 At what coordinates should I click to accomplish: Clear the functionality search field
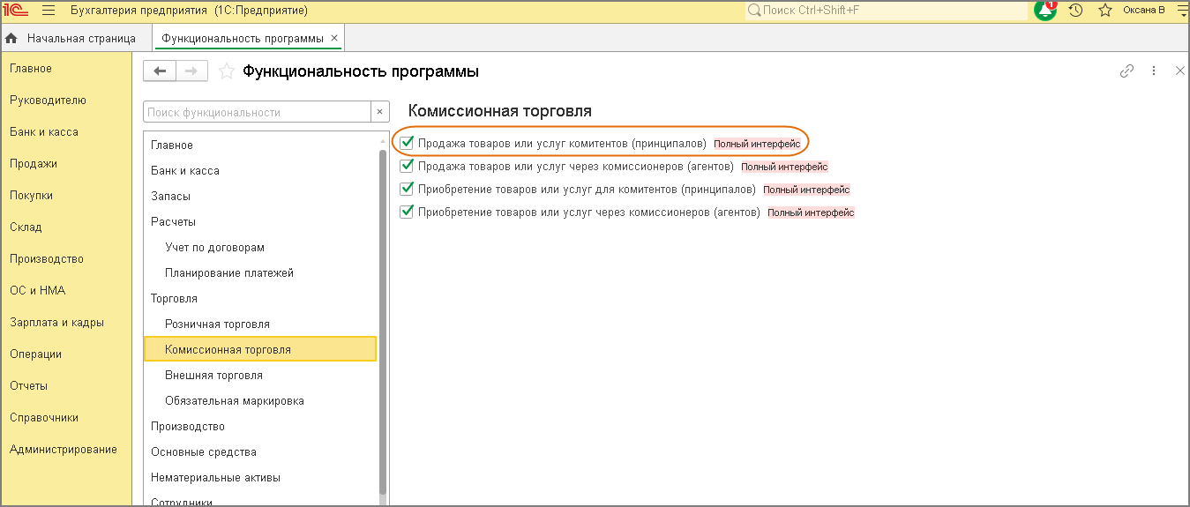(380, 112)
